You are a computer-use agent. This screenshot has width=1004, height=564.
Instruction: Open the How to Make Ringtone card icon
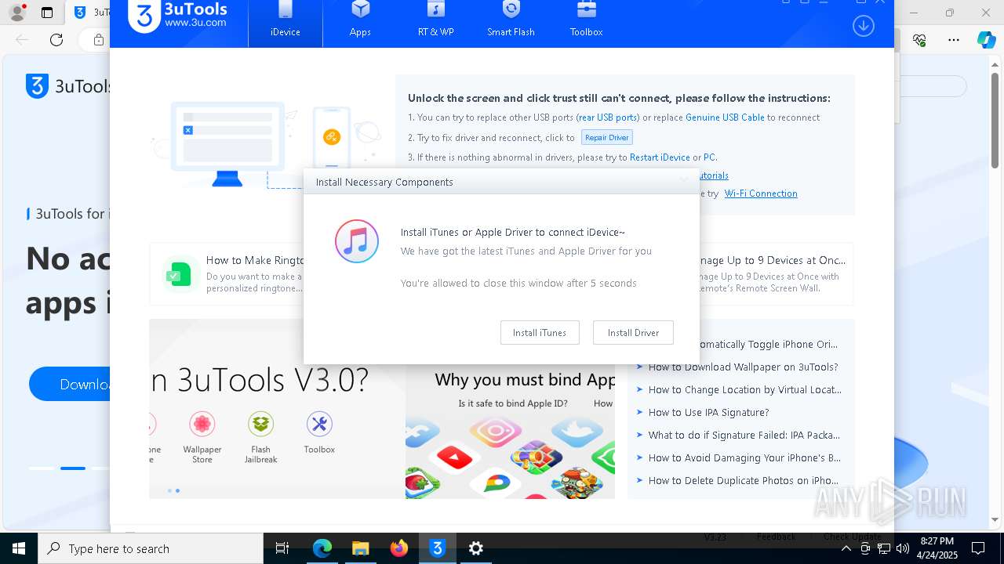pyautogui.click(x=180, y=273)
